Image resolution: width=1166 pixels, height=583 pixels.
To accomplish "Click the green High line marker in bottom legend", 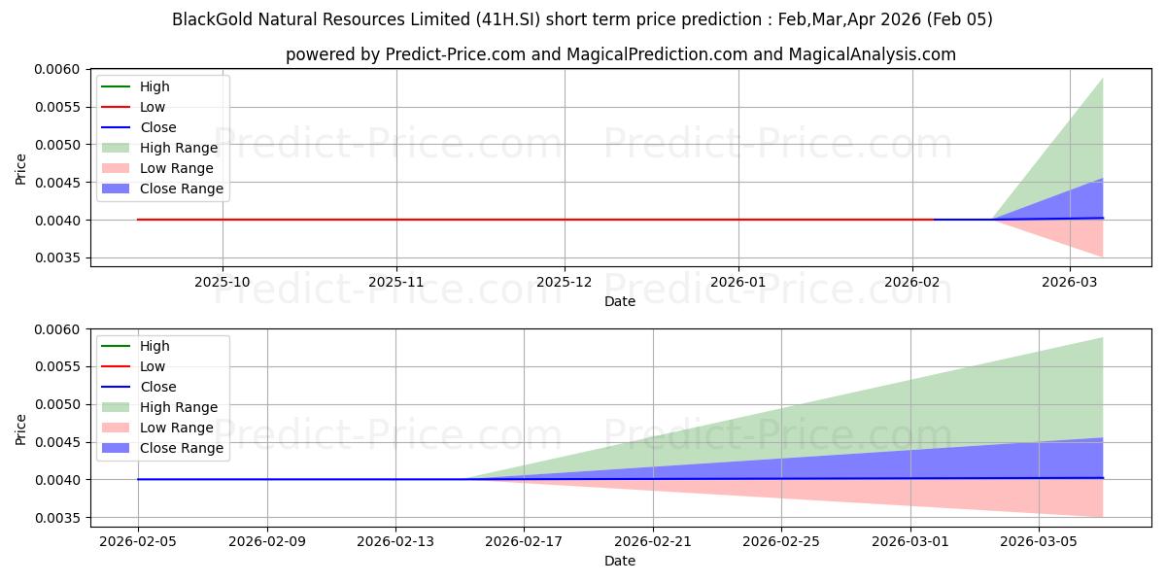I will 118,346.
